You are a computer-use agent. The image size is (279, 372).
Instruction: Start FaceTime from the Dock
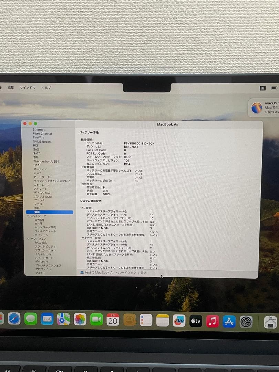[x=97, y=320]
